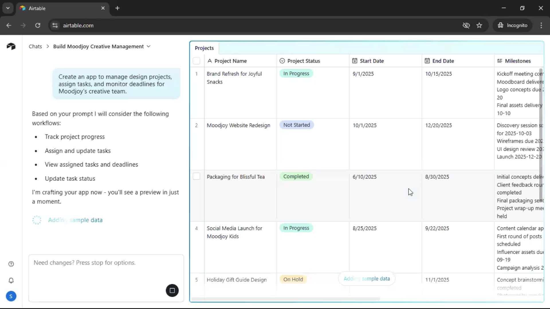Viewport: 550px width, 309px height.
Task: Open the tab search dropdown arrow
Action: (x=8, y=8)
